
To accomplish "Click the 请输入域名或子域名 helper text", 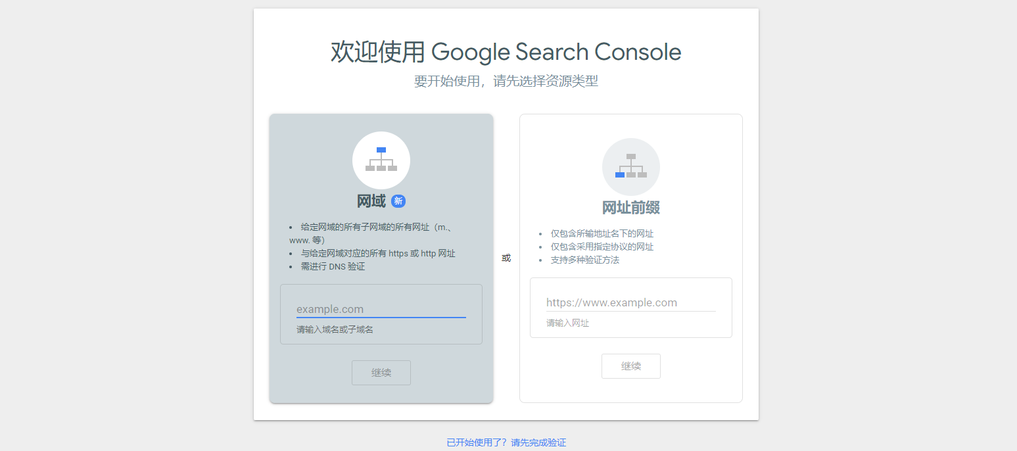I will 335,329.
